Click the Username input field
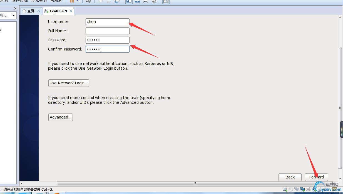 pos(107,22)
